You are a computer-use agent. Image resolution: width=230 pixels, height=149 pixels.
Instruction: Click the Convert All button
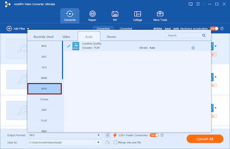pos(205,139)
